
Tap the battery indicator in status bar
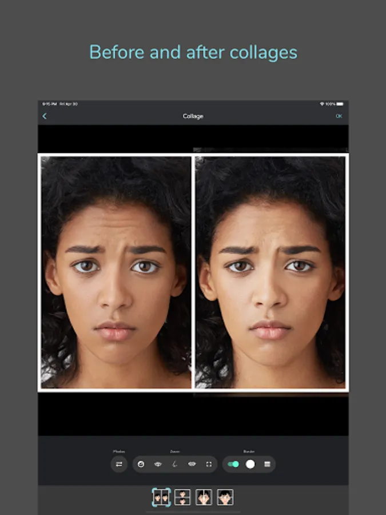click(340, 104)
